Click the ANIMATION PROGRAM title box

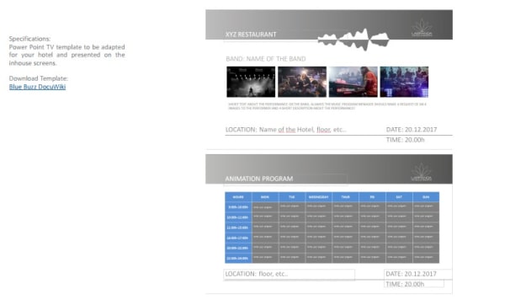pos(285,179)
